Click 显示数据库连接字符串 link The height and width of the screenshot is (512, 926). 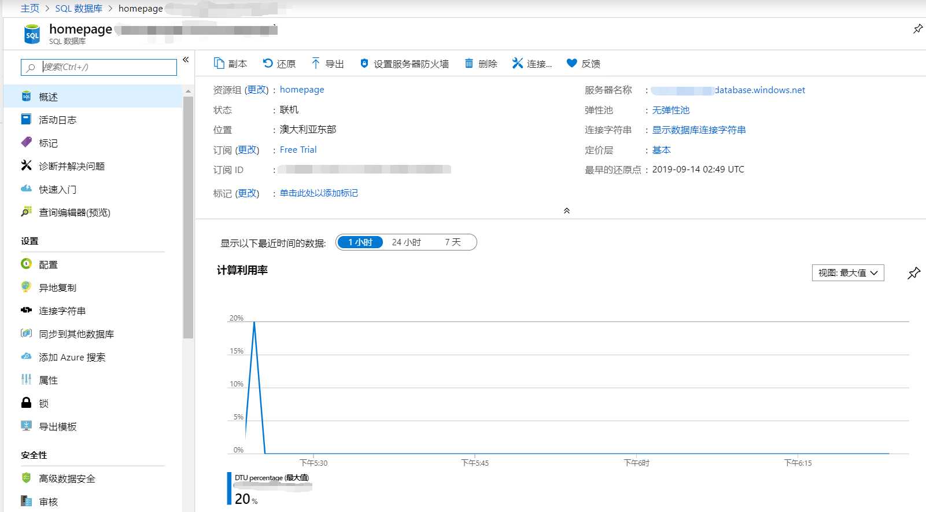tap(699, 130)
